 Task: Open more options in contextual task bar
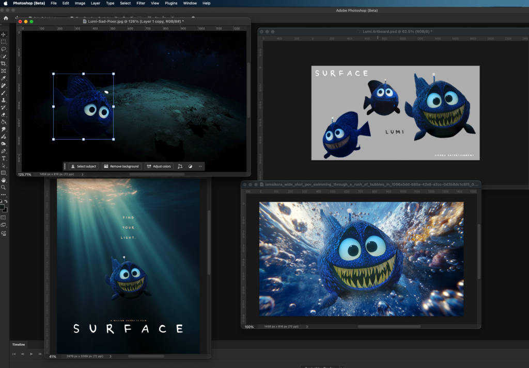pyautogui.click(x=200, y=166)
